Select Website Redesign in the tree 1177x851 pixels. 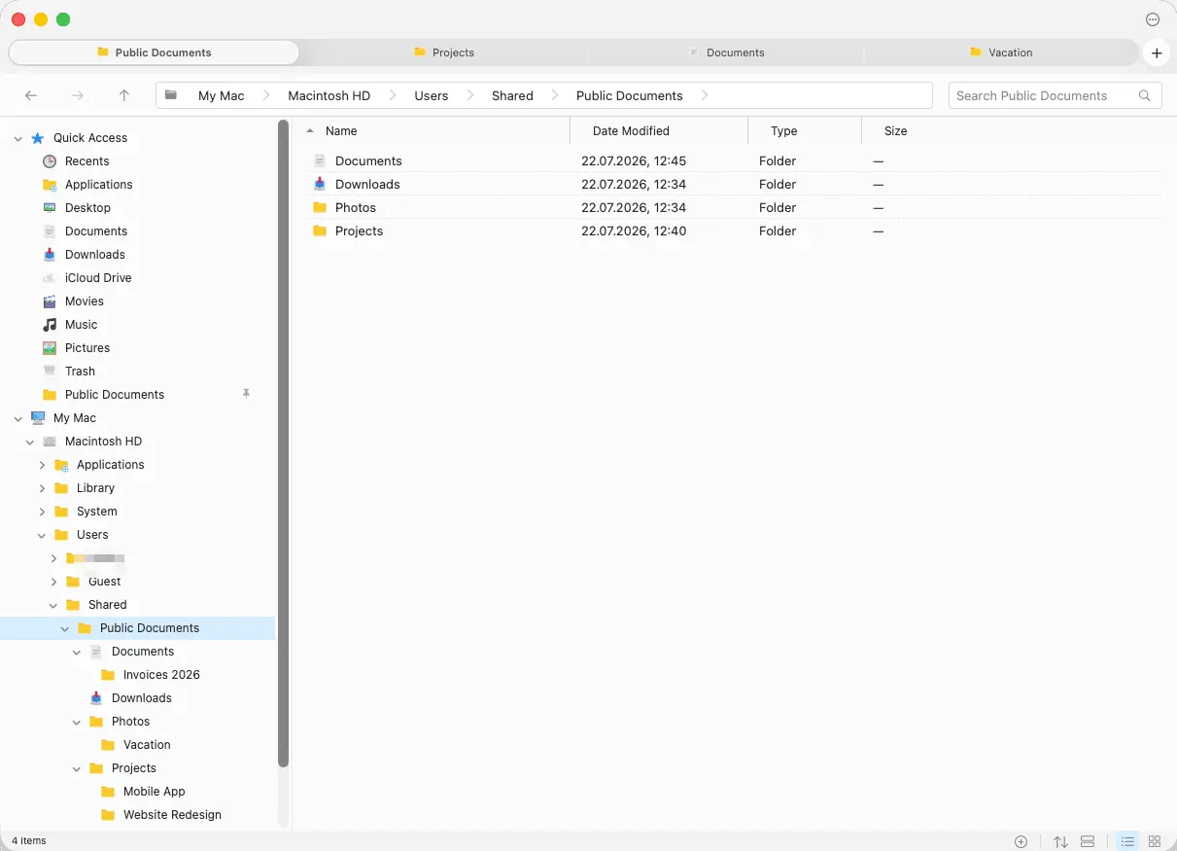click(x=172, y=815)
